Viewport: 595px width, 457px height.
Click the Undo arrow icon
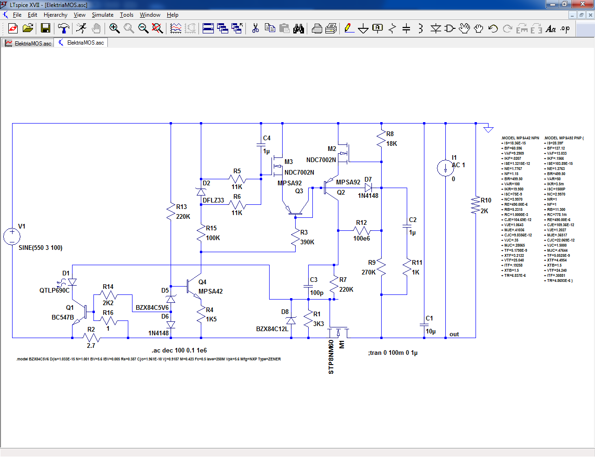(493, 28)
